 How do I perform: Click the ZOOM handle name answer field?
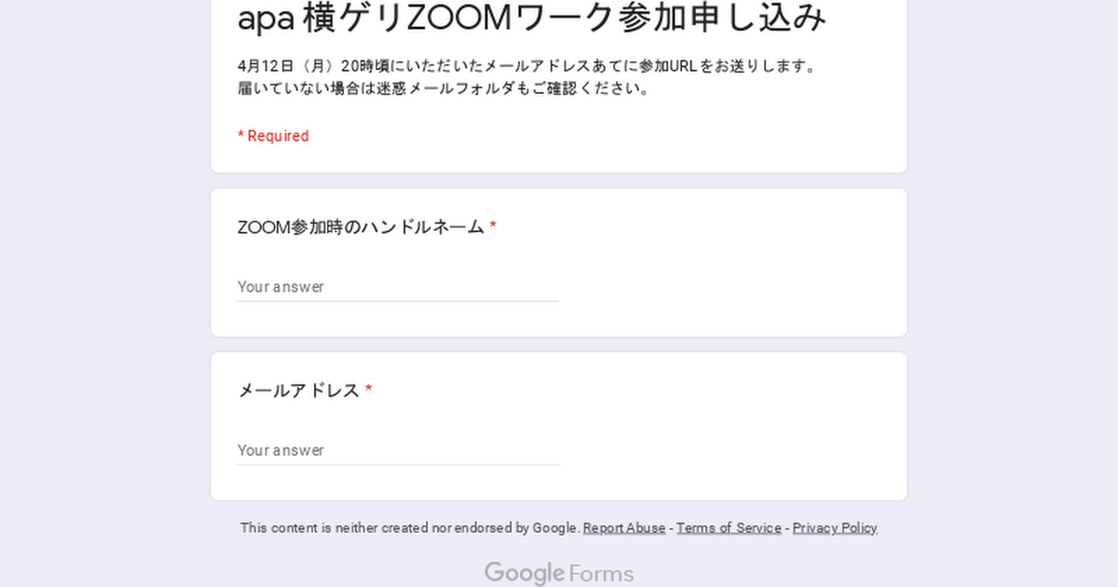point(398,287)
